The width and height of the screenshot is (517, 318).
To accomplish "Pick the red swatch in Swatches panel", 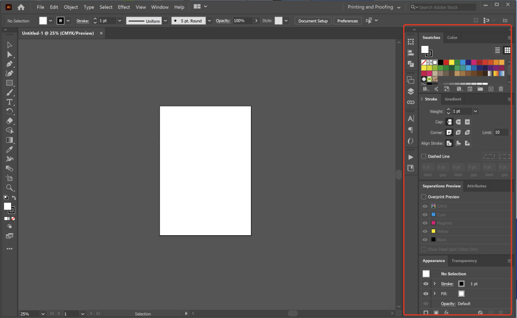I will tap(446, 62).
